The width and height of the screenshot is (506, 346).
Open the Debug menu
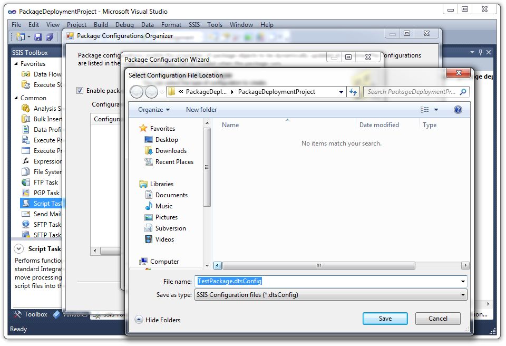tap(124, 25)
